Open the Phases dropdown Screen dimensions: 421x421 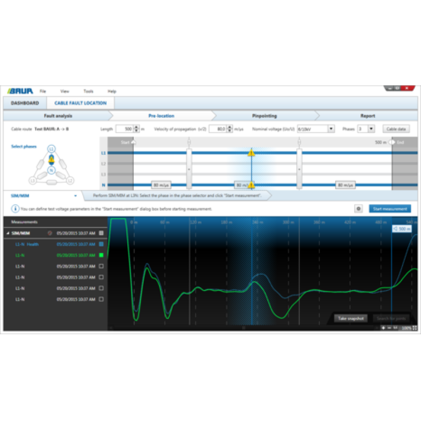(x=371, y=128)
